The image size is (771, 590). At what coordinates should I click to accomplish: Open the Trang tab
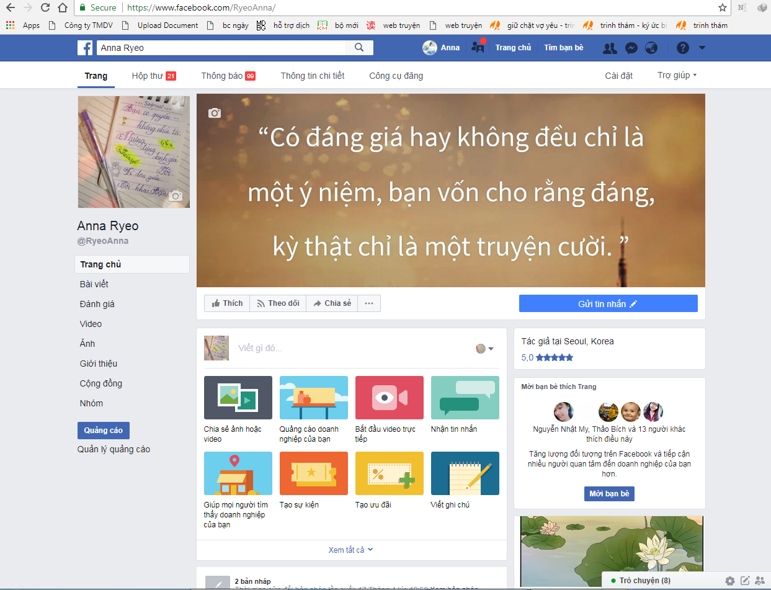pos(96,76)
